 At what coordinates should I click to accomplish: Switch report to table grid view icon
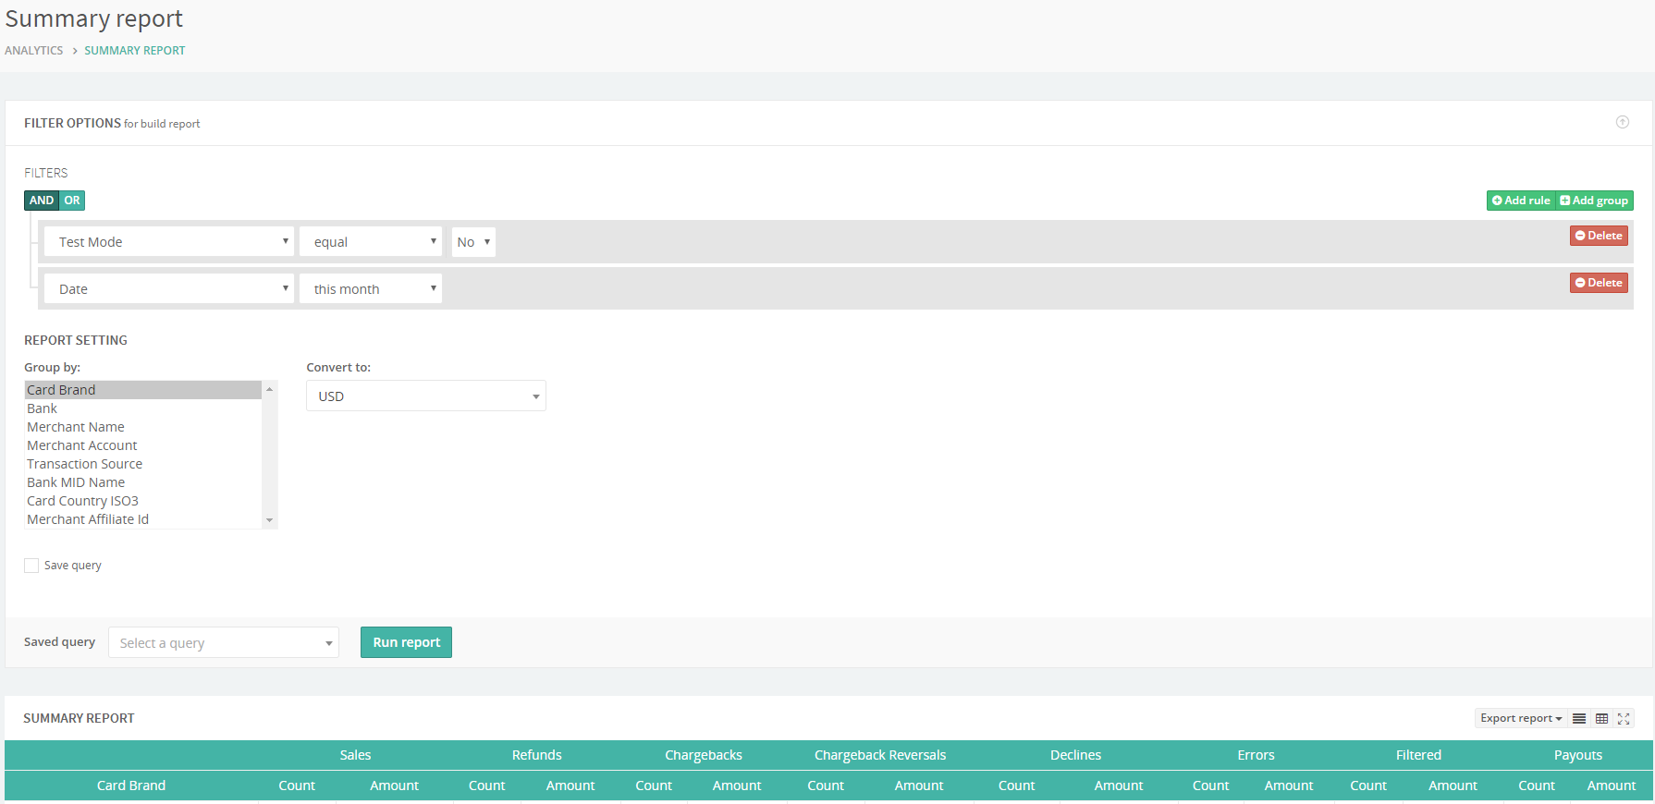[x=1601, y=718]
